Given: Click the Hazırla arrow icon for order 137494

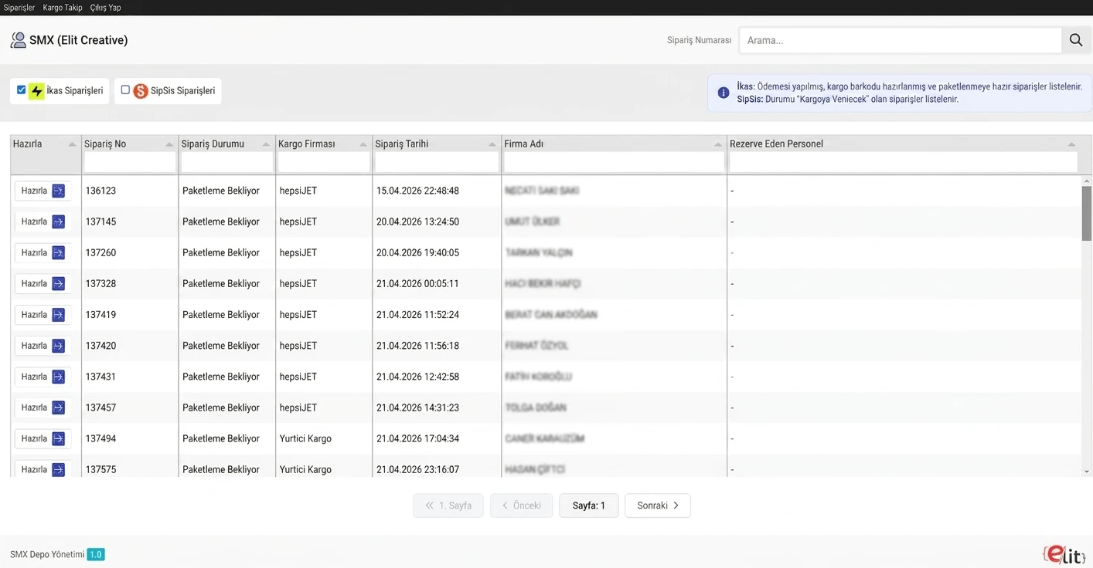Looking at the screenshot, I should pyautogui.click(x=59, y=438).
